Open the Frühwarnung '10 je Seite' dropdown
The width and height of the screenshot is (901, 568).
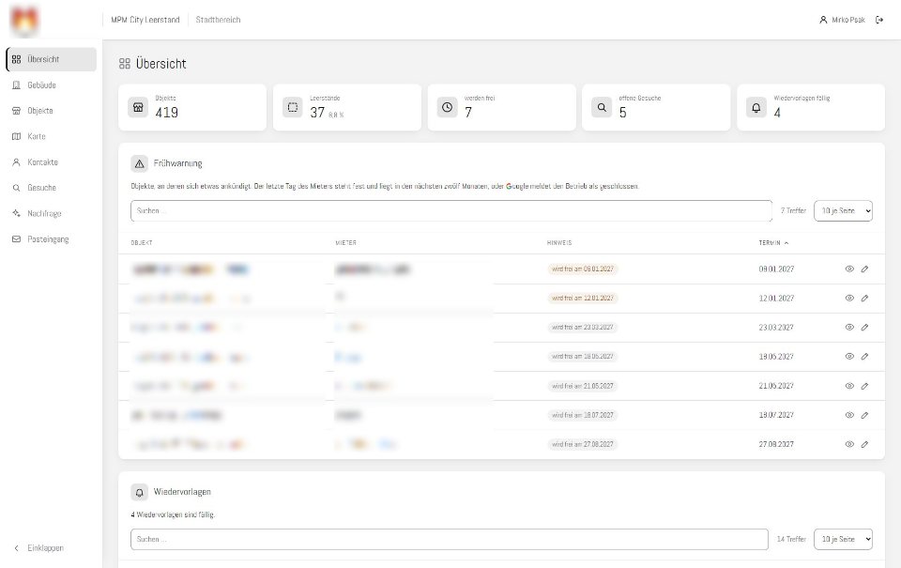coord(843,211)
